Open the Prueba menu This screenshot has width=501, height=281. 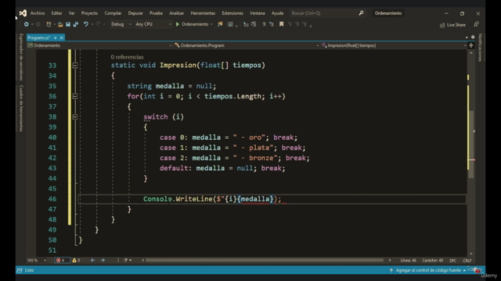click(x=156, y=13)
